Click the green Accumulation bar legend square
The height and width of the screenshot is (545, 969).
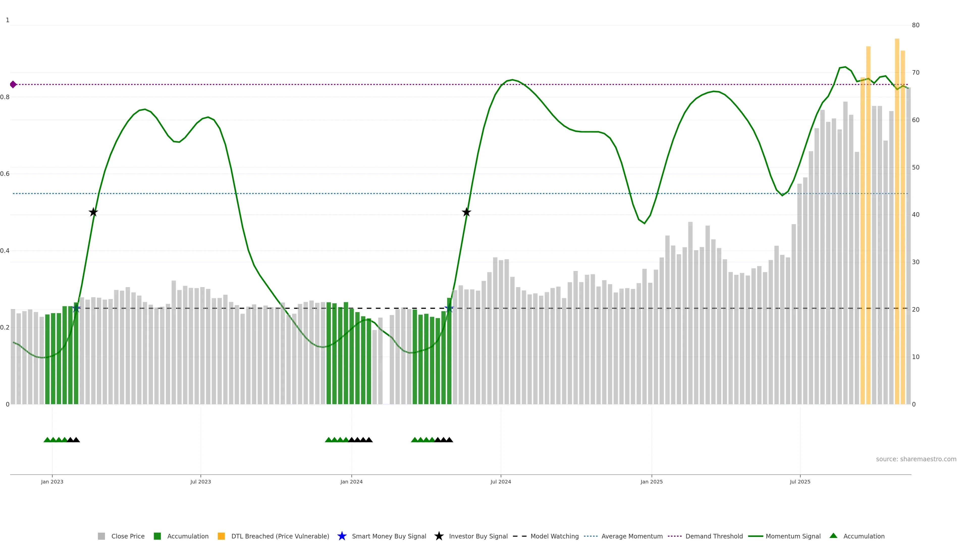[x=157, y=536]
